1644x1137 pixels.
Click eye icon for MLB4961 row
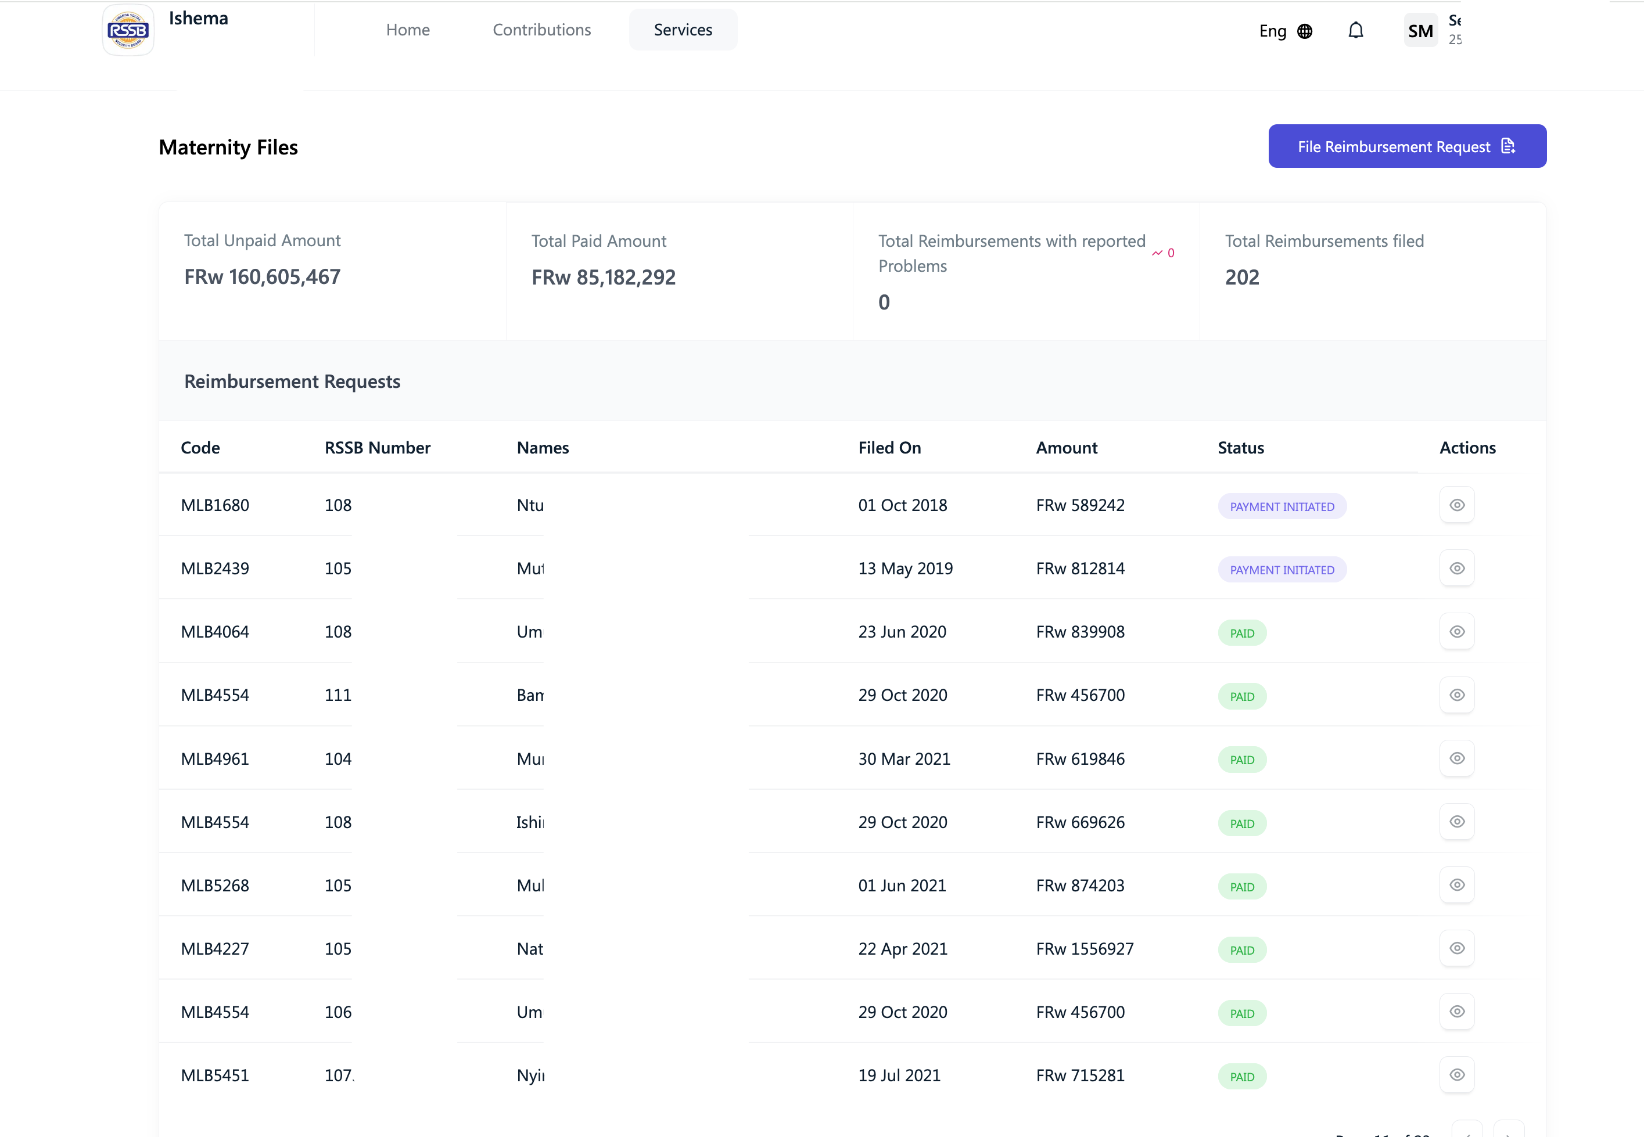[x=1456, y=759]
